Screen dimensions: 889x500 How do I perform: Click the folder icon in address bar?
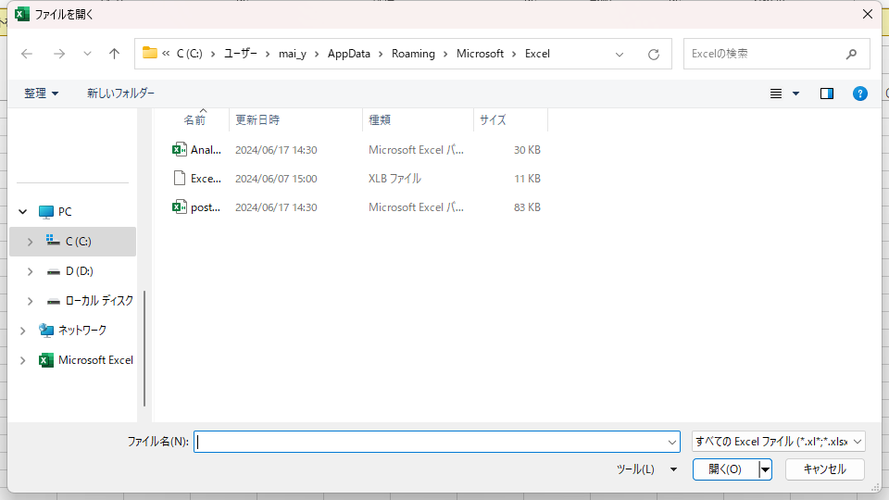(x=150, y=53)
